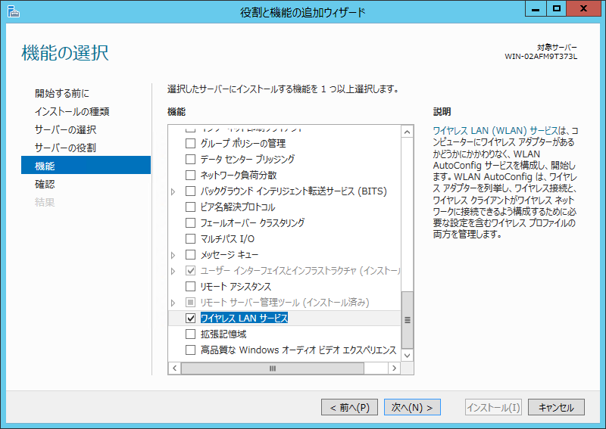Check リモート アシスタンス checkbox
This screenshot has height=429, width=606.
[x=191, y=287]
